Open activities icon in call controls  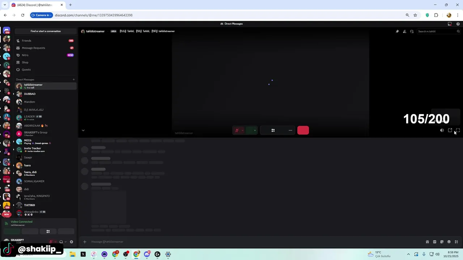pos(273,130)
